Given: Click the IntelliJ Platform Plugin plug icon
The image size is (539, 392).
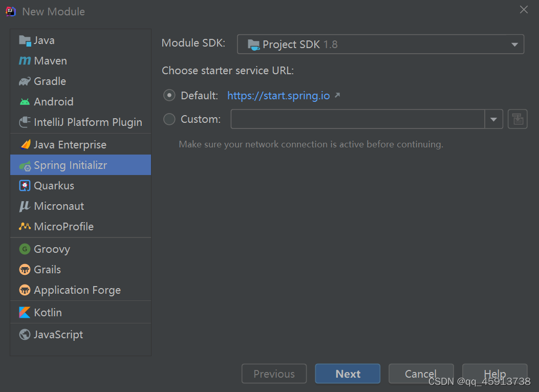Looking at the screenshot, I should click(25, 122).
